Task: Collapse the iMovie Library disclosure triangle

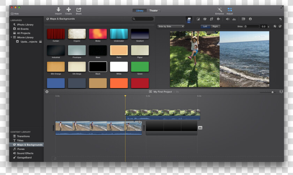Action: click(x=11, y=37)
